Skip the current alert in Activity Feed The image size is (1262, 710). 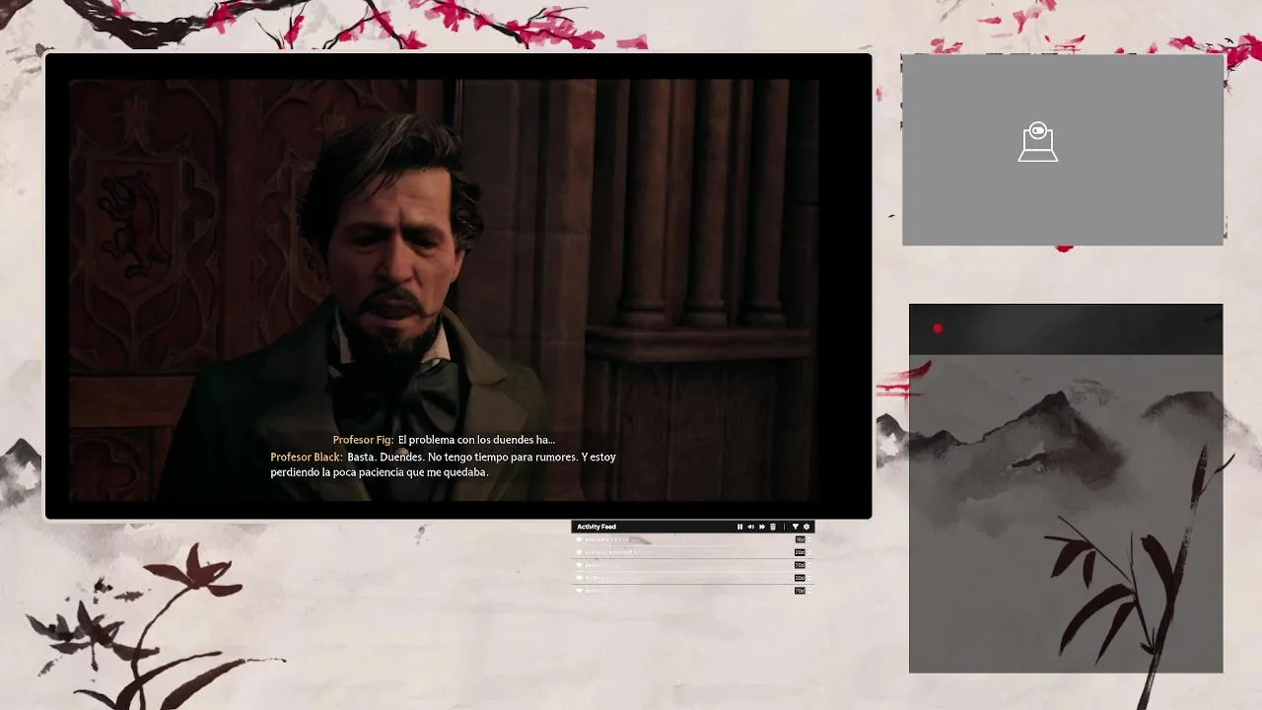pyautogui.click(x=762, y=527)
